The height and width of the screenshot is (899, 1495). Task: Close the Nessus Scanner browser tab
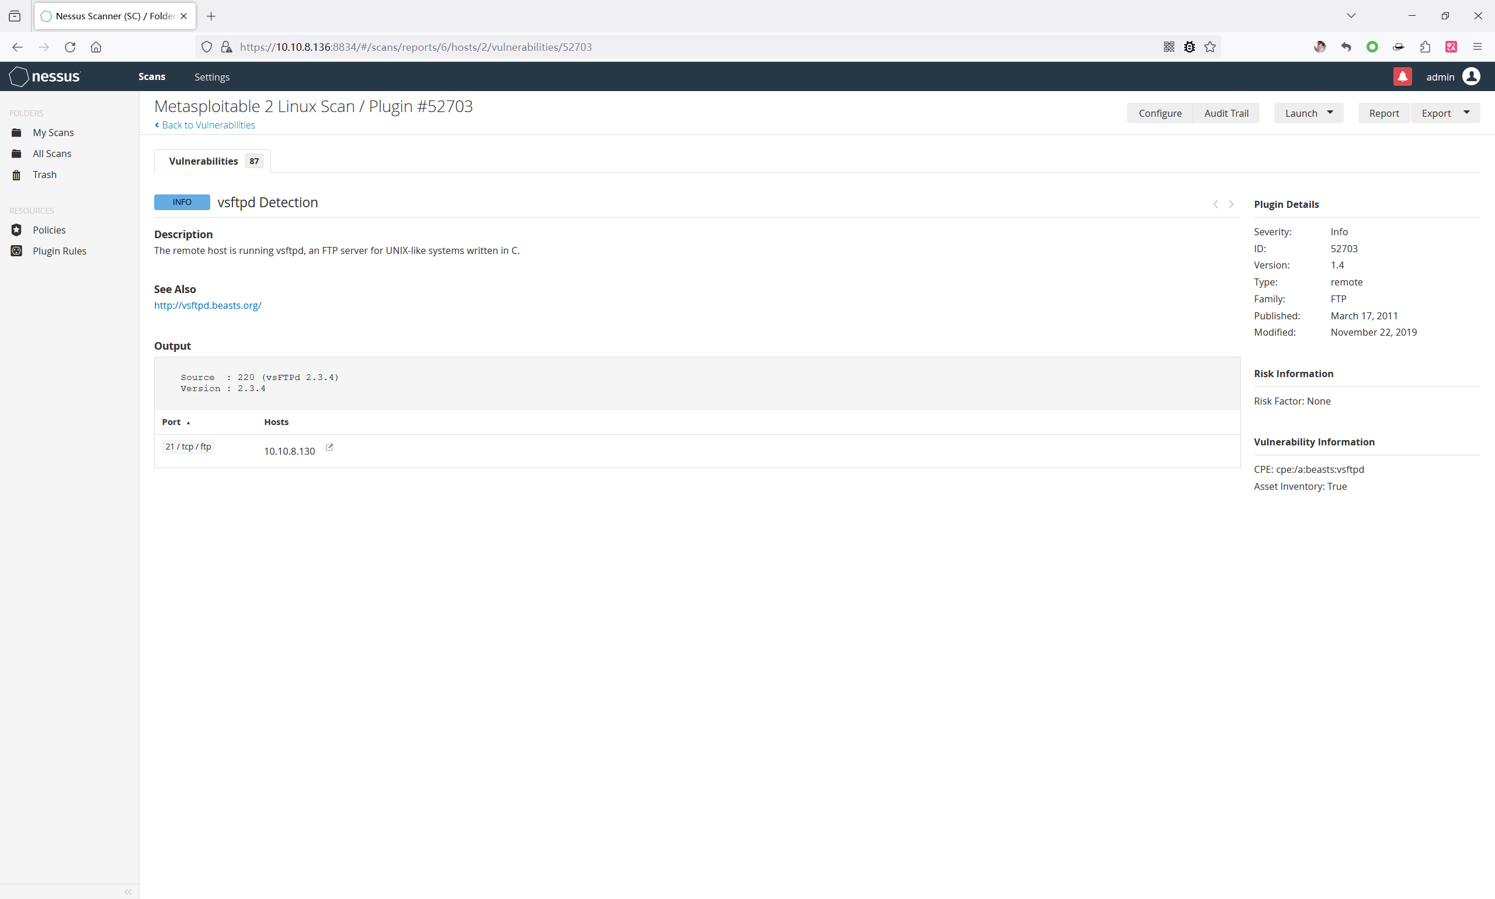[183, 16]
